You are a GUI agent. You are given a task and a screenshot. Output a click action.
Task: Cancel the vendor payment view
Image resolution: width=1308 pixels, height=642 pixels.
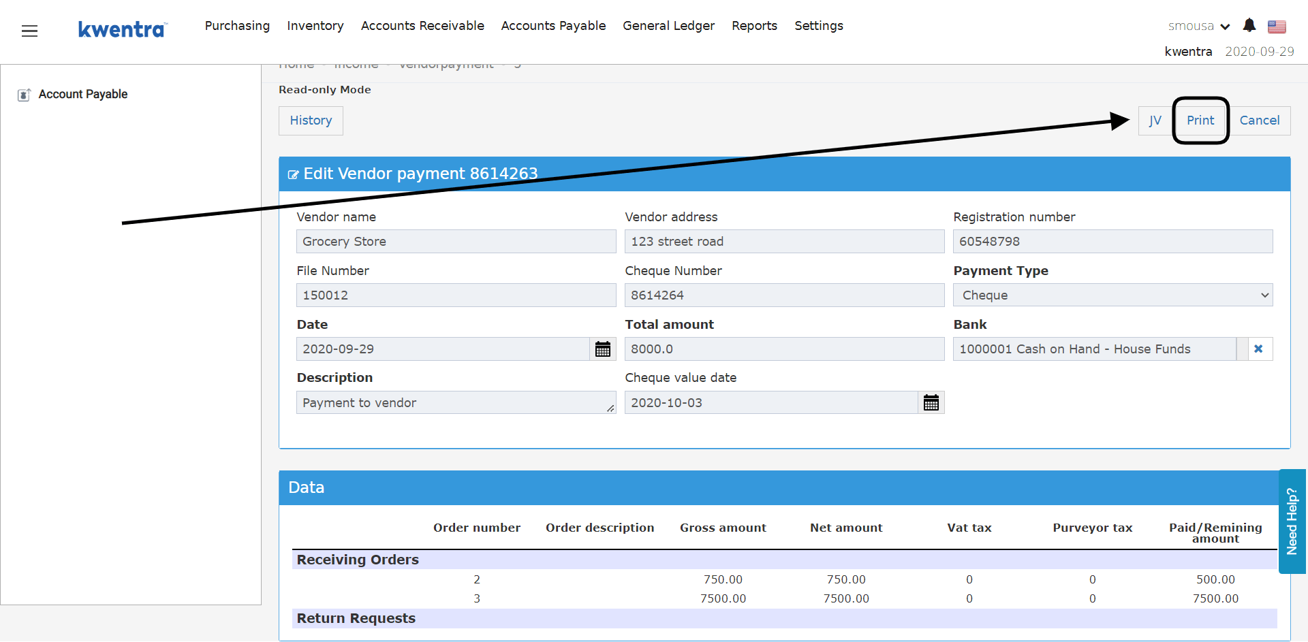click(1259, 121)
